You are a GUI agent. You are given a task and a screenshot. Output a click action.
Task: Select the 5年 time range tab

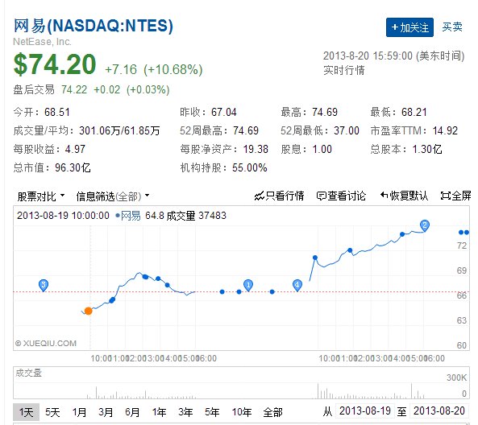(x=212, y=412)
